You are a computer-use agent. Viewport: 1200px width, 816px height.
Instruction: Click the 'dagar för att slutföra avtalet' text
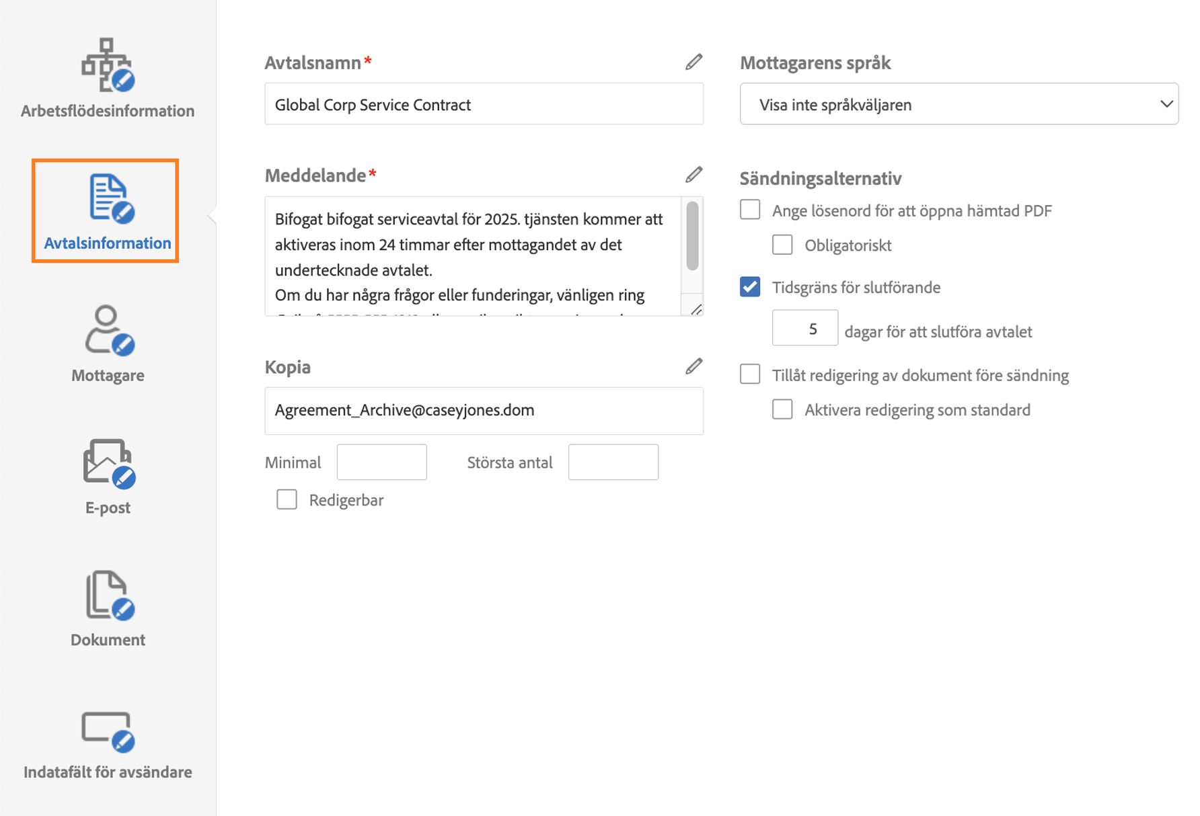click(x=938, y=331)
